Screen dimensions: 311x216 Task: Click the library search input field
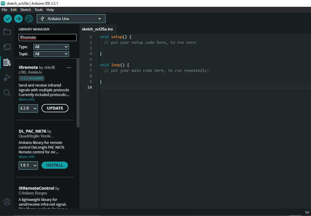[x=47, y=38]
